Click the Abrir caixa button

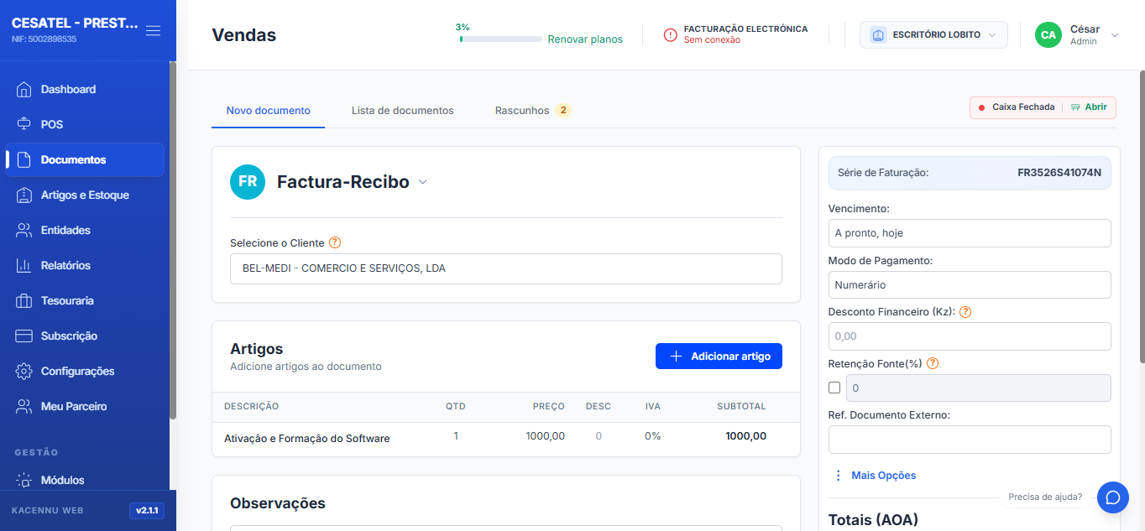[1089, 107]
